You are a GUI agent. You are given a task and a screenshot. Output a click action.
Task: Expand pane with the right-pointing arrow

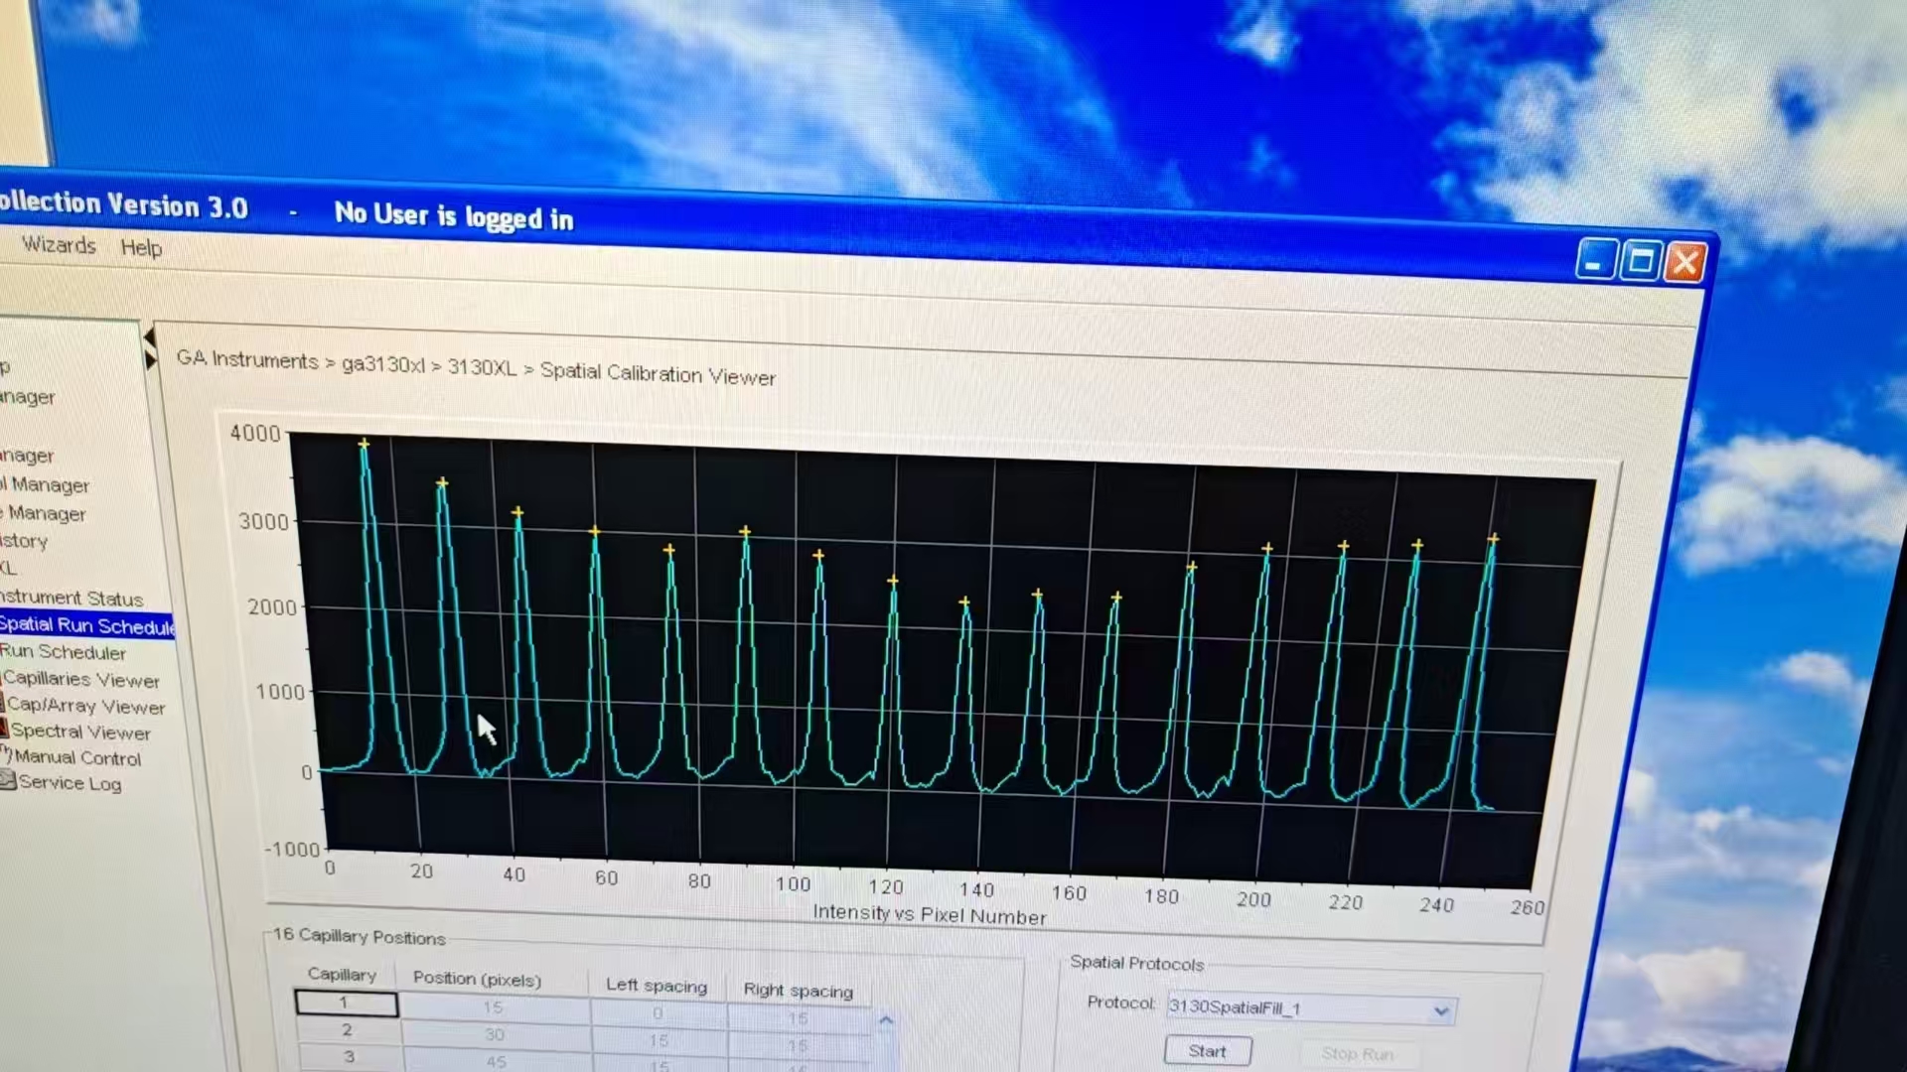(150, 360)
